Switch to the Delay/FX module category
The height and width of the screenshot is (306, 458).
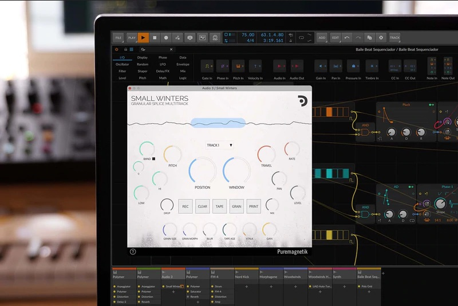[163, 71]
